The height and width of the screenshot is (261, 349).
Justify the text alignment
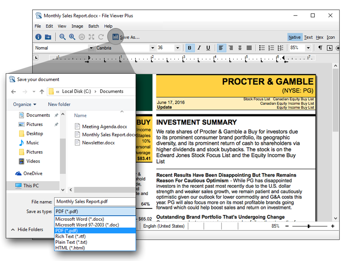pyautogui.click(x=249, y=48)
